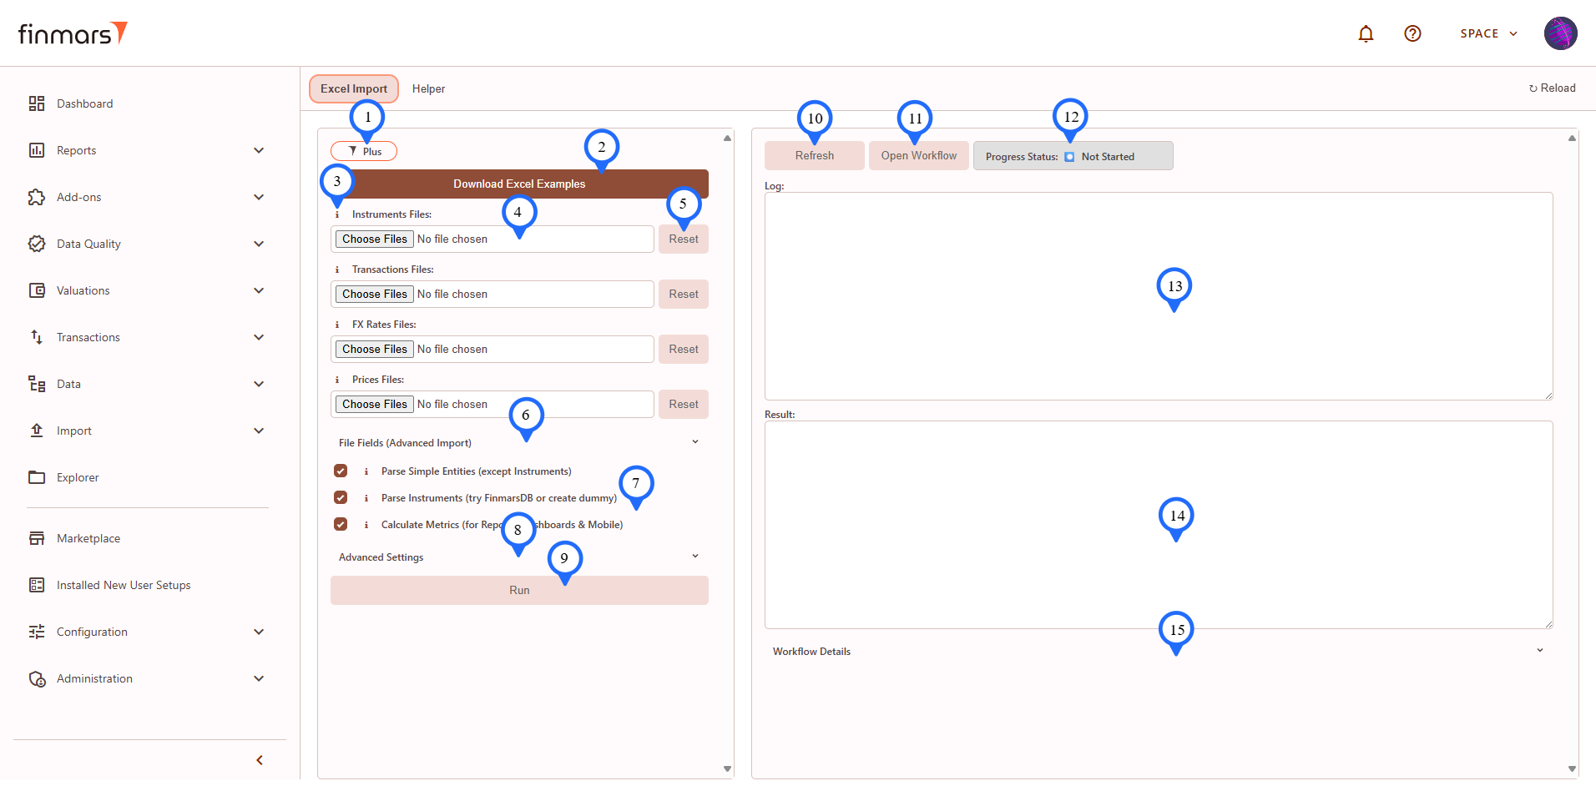This screenshot has width=1596, height=796.
Task: Uncheck Calculate Metrics checkbox
Action: pos(341,524)
